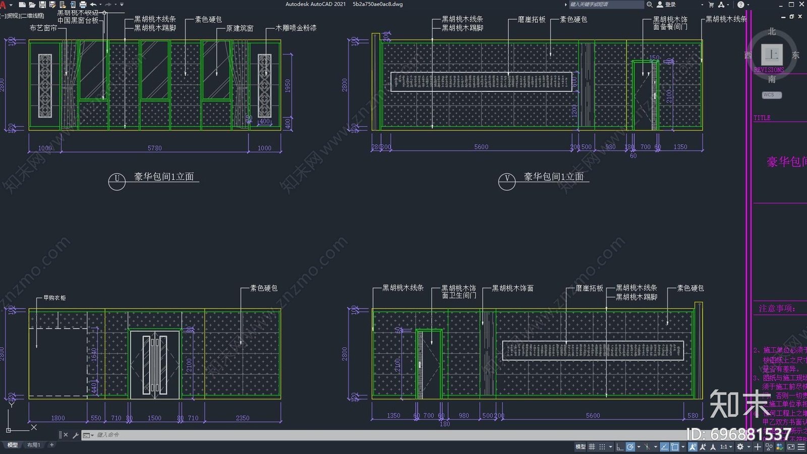
Task: Click the Save icon in quick access toolbar
Action: (42, 5)
